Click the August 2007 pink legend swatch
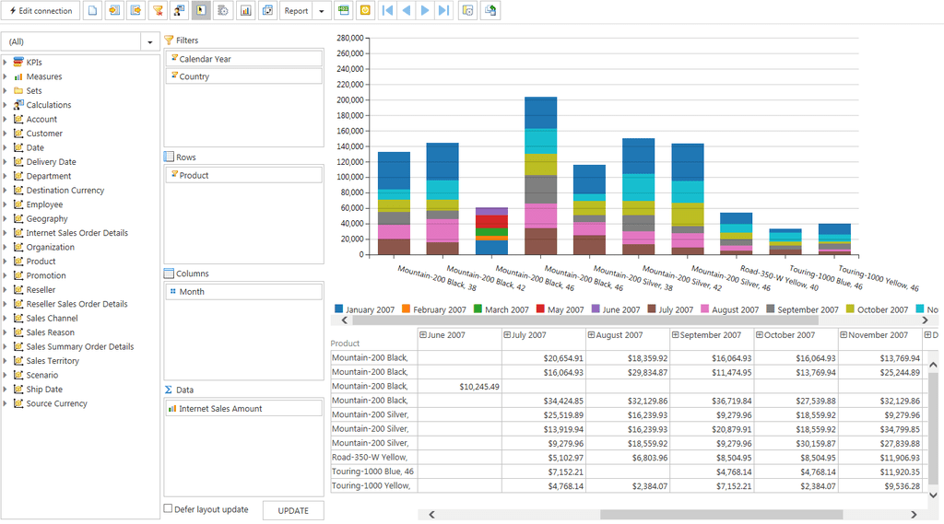Screen dimensions: 944x524 coord(705,309)
